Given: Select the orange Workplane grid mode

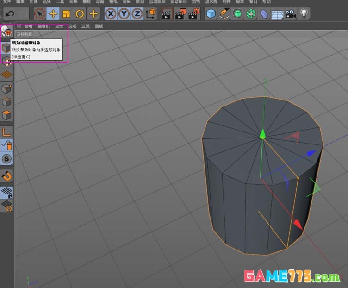Looking at the screenshot, I should 6,75.
